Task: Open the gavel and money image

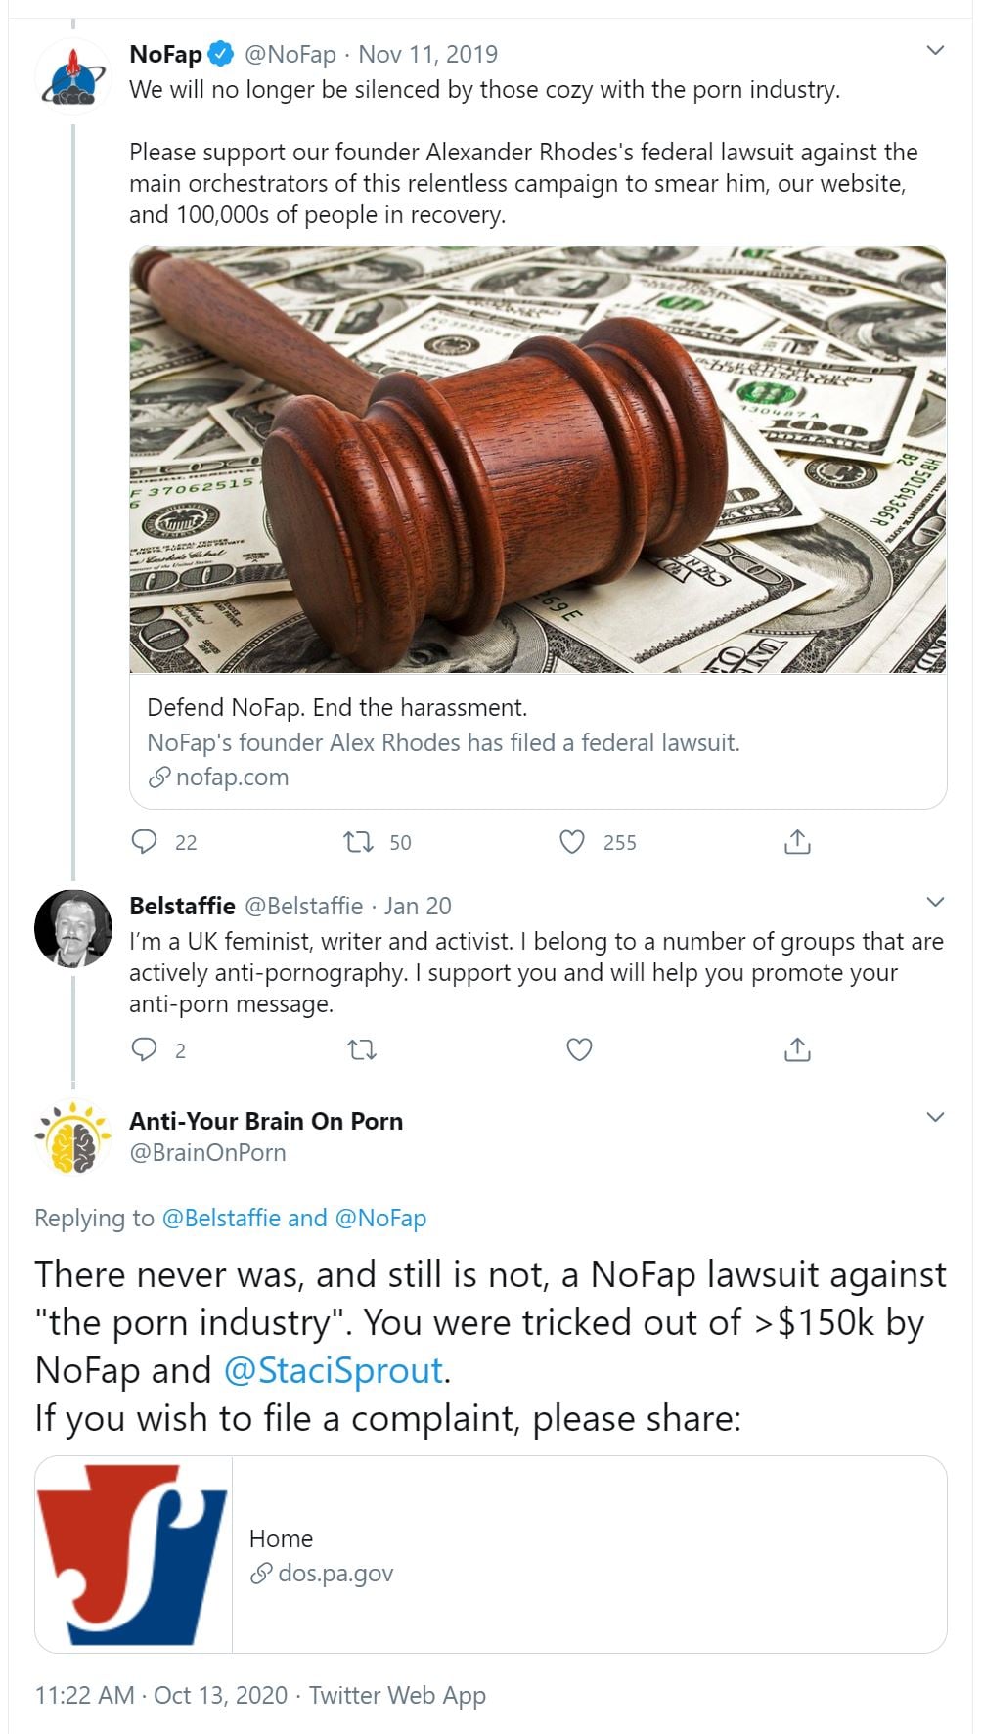Action: (x=538, y=460)
